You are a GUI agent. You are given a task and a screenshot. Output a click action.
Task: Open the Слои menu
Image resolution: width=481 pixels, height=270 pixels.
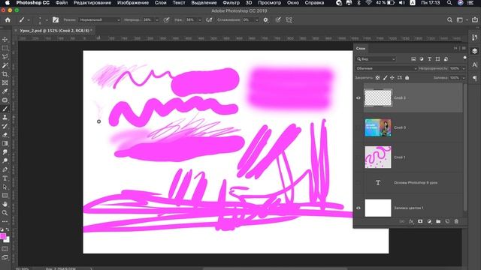[160, 3]
